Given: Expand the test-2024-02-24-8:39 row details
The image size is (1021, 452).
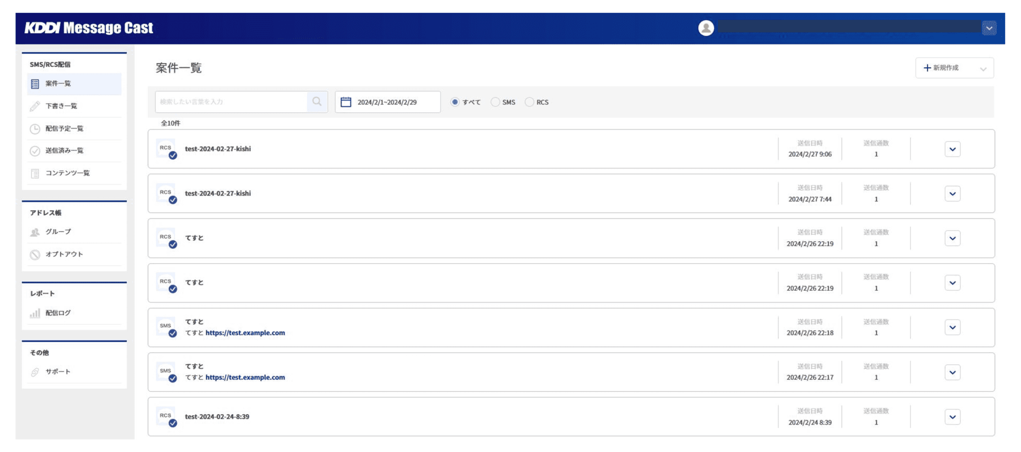Looking at the screenshot, I should 952,417.
